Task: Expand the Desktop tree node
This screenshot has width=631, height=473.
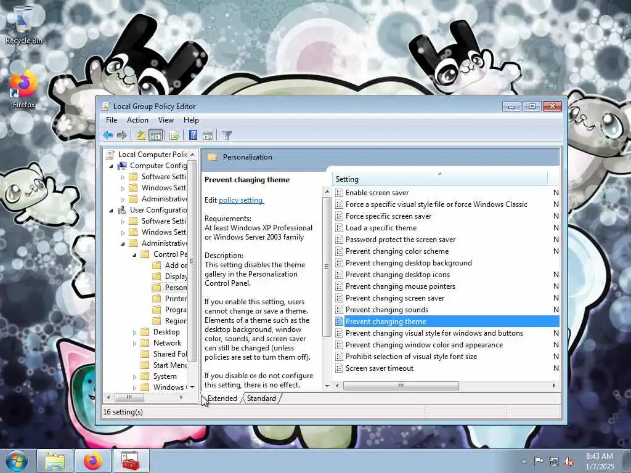Action: [134, 332]
